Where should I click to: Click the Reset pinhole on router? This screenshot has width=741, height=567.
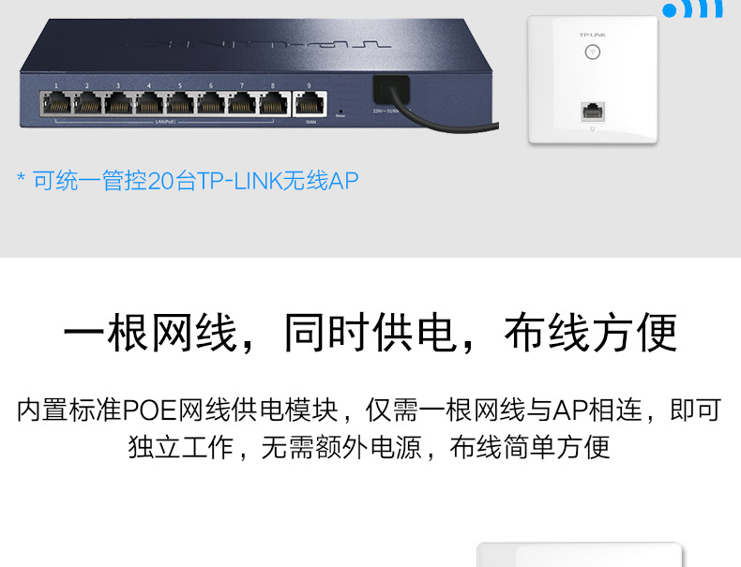[340, 112]
